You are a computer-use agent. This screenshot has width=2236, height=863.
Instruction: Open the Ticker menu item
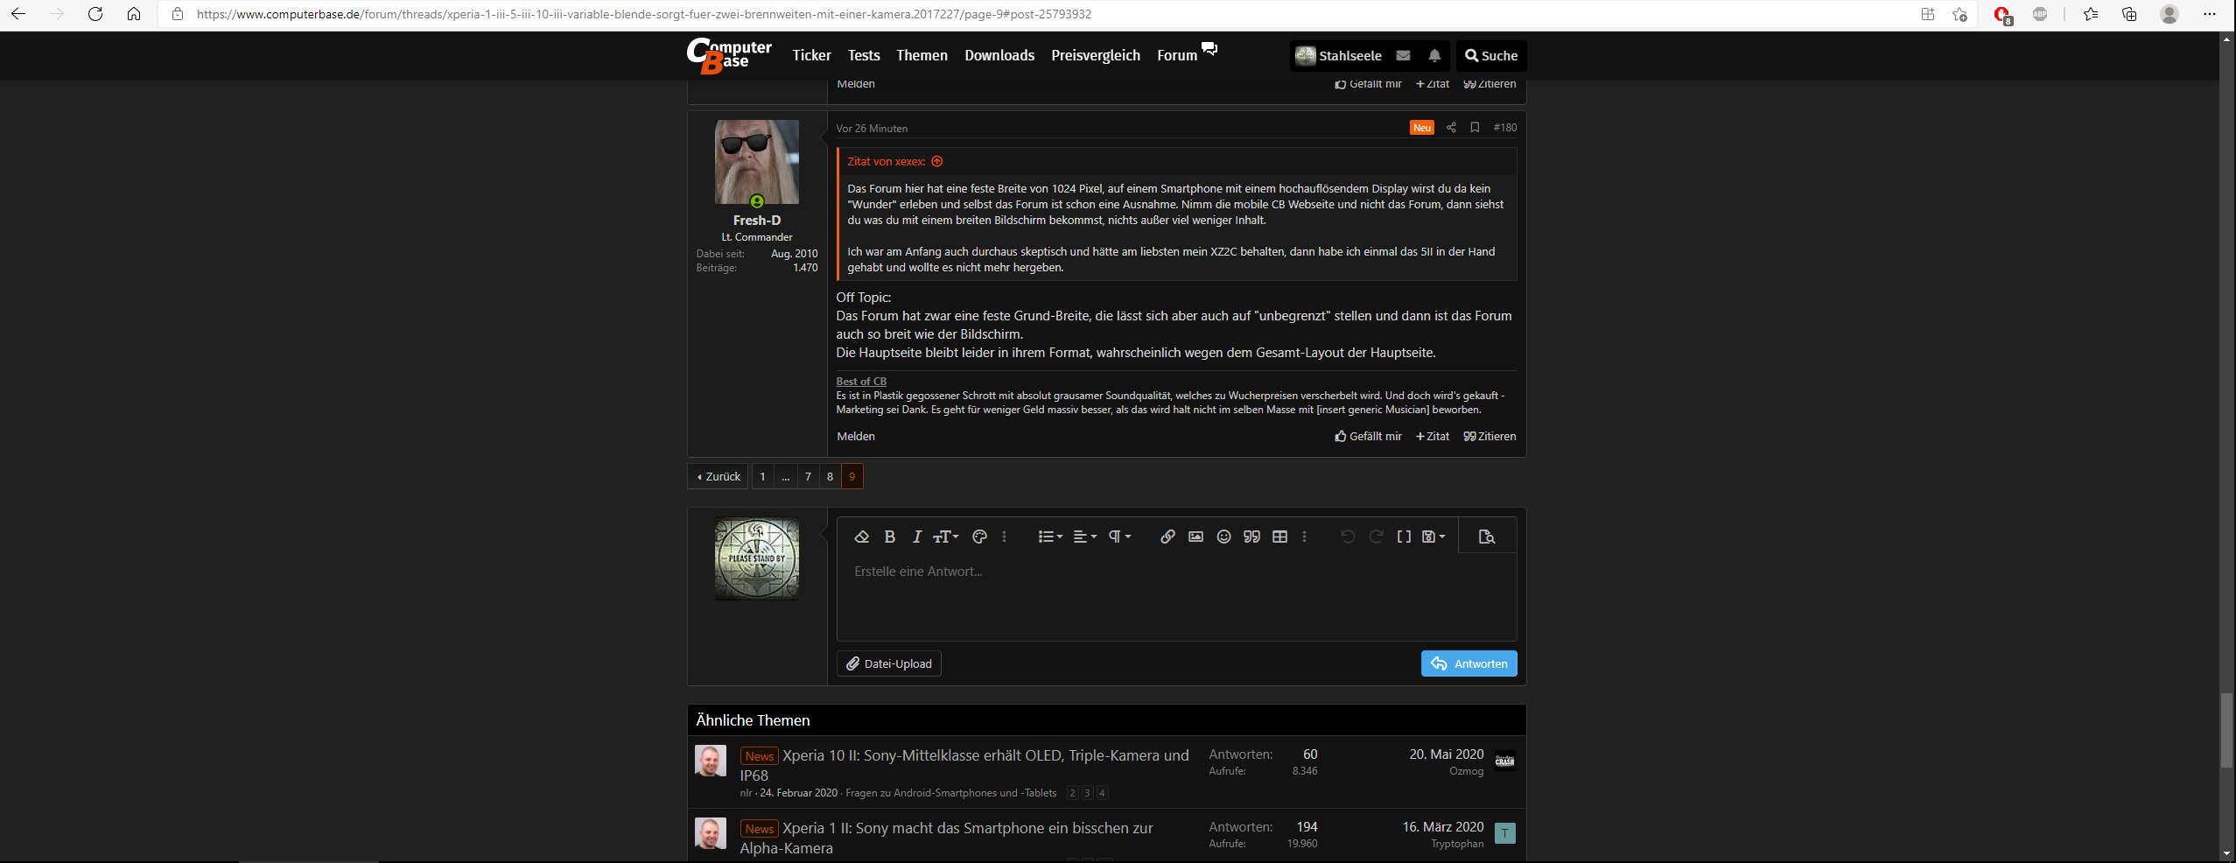click(811, 55)
